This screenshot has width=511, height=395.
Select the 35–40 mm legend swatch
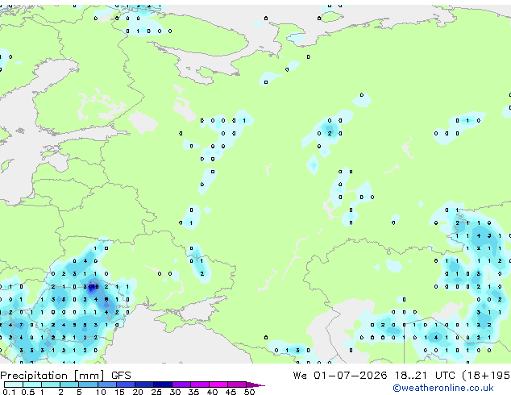[200, 385]
